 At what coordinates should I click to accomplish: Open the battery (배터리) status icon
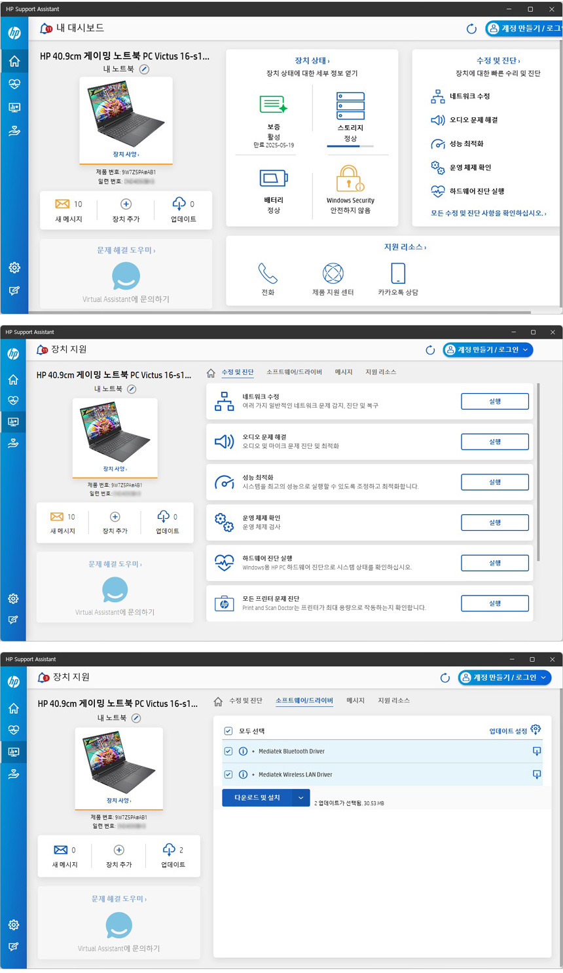tap(273, 178)
